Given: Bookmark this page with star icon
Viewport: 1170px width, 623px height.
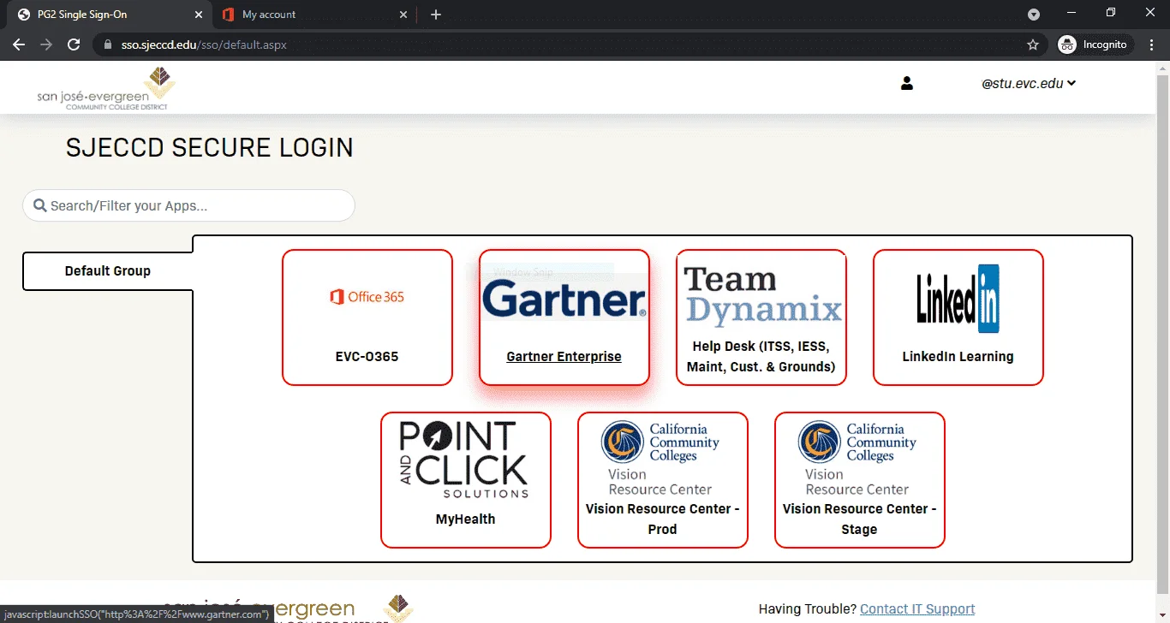Looking at the screenshot, I should click(1033, 44).
